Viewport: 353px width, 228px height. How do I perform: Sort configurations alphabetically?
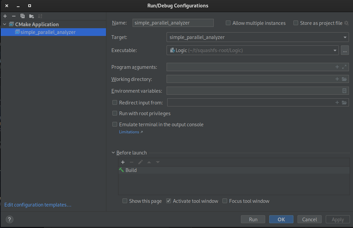(x=40, y=16)
